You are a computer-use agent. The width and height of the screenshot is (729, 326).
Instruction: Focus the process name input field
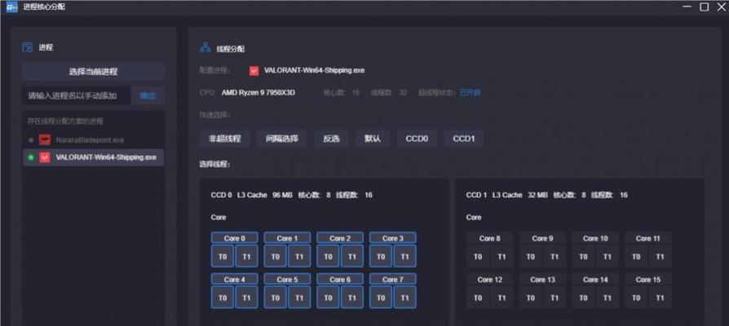point(77,95)
